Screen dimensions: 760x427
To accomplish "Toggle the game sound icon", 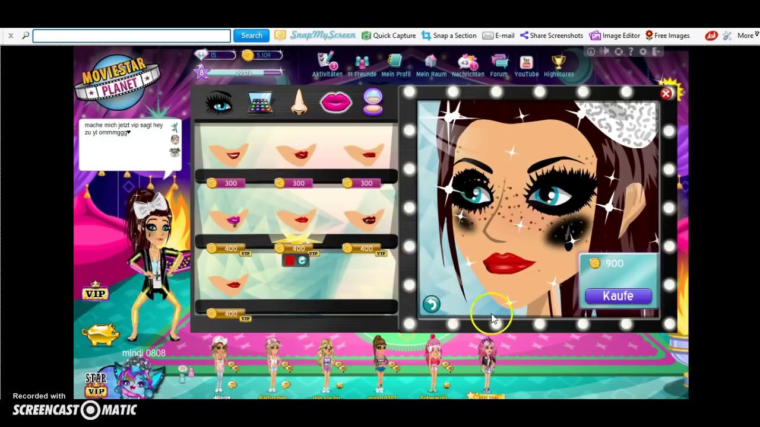I will (x=604, y=52).
